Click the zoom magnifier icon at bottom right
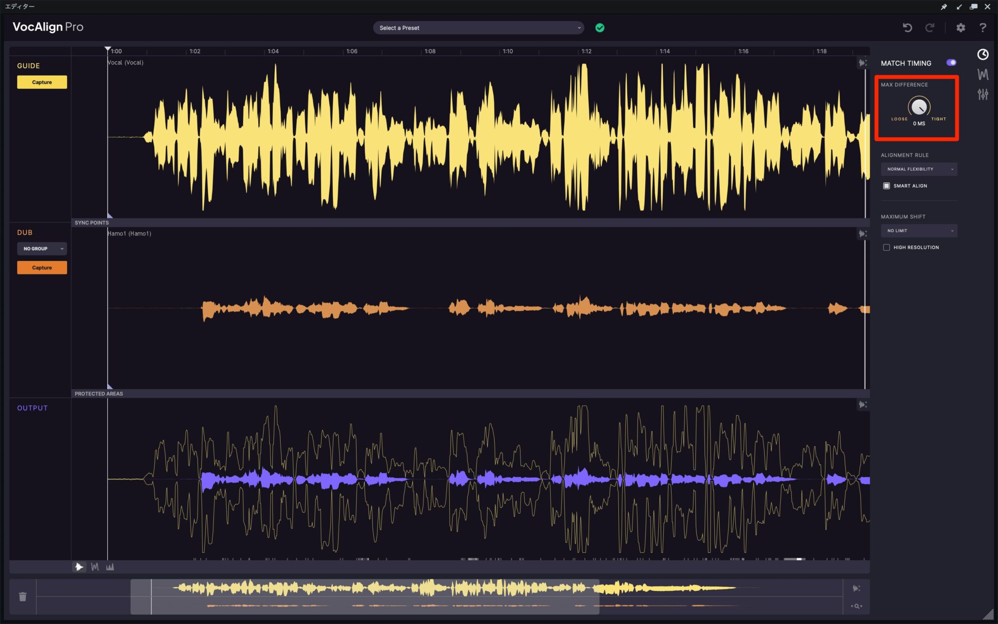 point(856,606)
